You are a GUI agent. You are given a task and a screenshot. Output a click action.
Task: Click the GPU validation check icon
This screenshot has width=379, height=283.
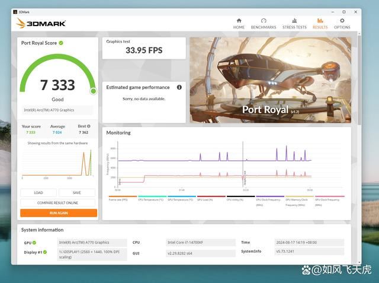34,243
